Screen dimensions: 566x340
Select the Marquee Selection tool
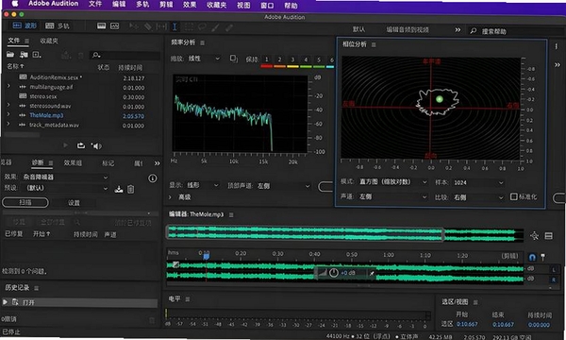188,26
